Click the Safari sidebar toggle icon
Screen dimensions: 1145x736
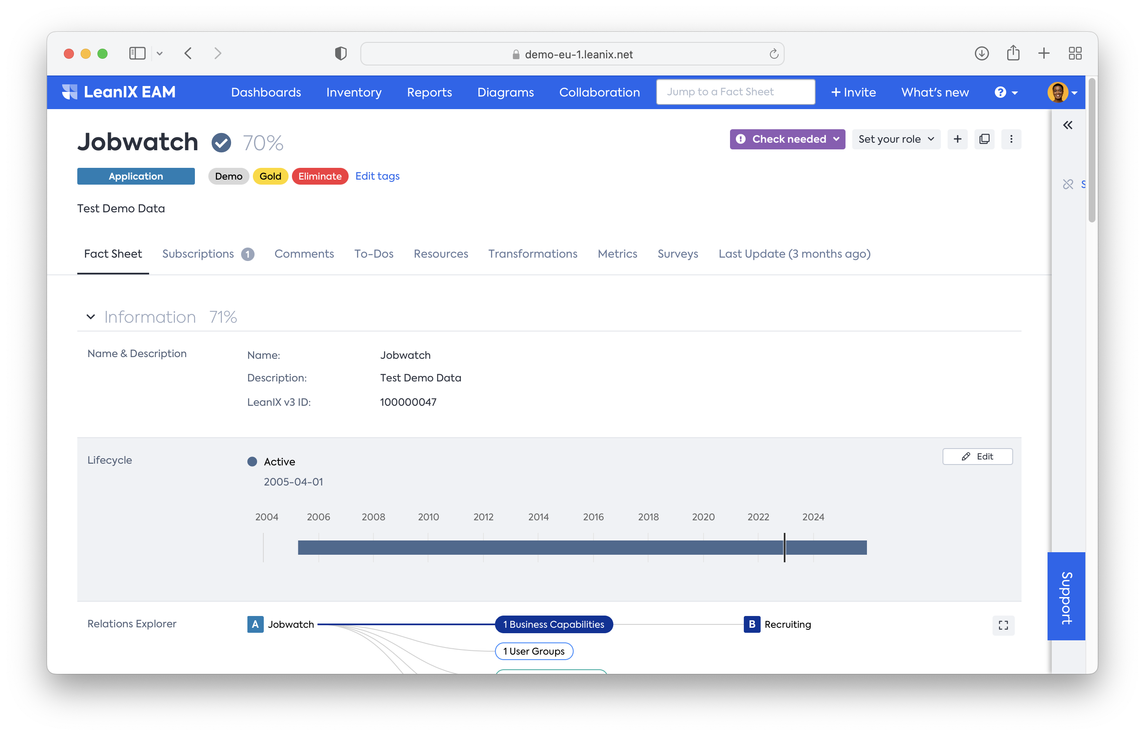click(137, 53)
